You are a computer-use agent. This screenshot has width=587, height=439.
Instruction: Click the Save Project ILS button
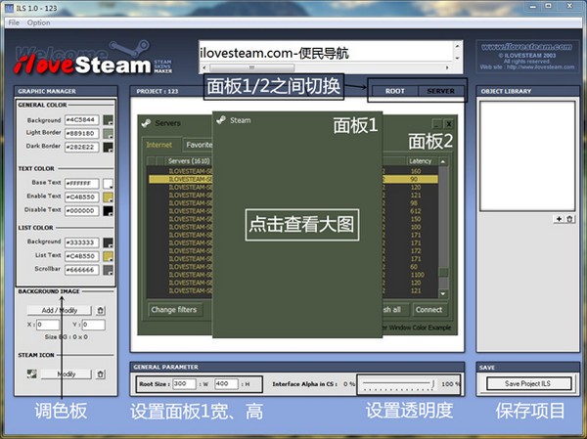(x=528, y=383)
